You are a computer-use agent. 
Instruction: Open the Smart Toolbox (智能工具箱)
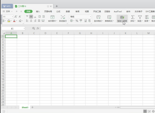pos(122,17)
